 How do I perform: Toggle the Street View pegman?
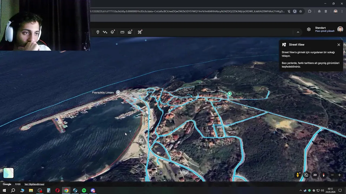(298, 175)
